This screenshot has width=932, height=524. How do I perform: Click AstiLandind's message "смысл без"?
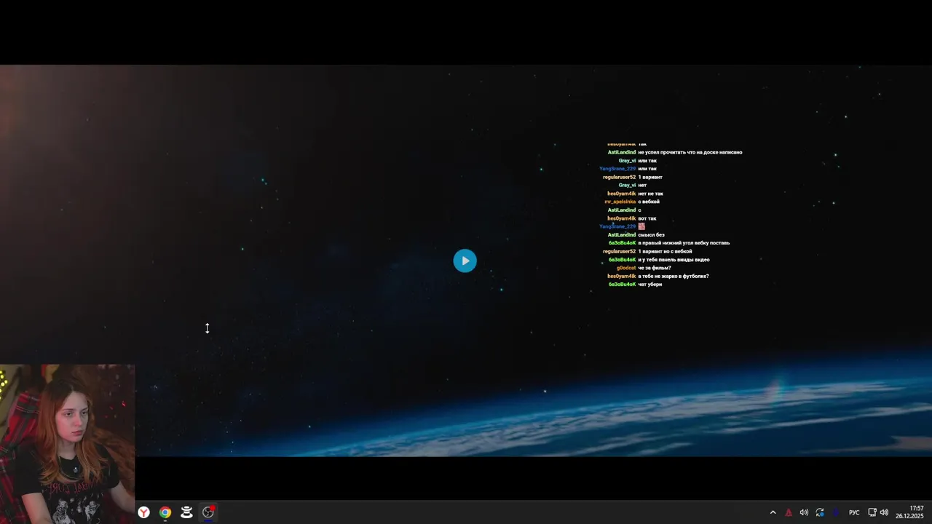click(x=651, y=234)
